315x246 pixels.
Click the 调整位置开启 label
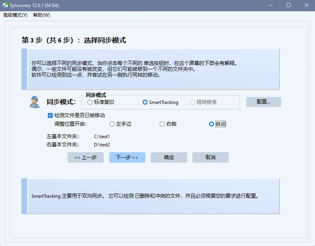point(71,124)
